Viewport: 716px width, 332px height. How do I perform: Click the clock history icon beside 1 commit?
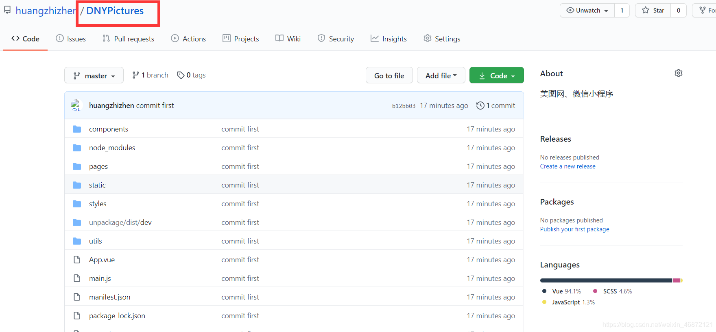[x=480, y=106]
